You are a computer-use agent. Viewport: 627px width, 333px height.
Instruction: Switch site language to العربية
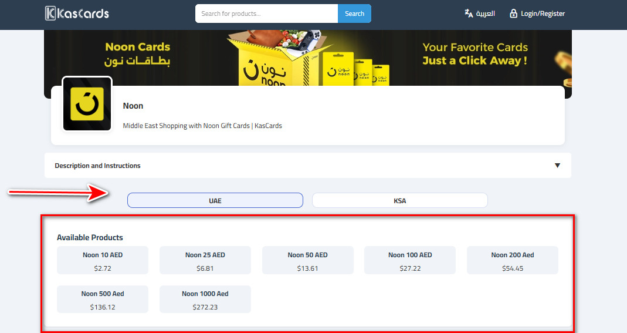pos(486,14)
